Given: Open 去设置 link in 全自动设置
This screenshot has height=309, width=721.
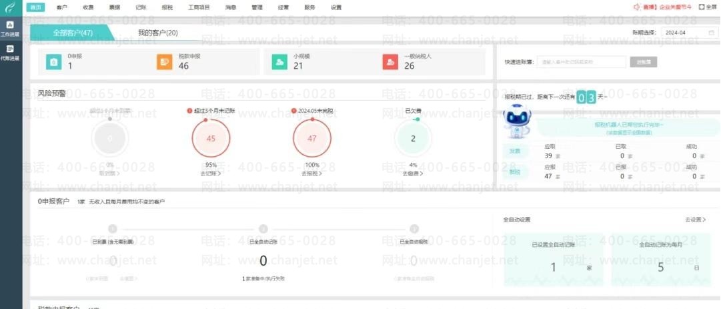Looking at the screenshot, I should point(695,220).
